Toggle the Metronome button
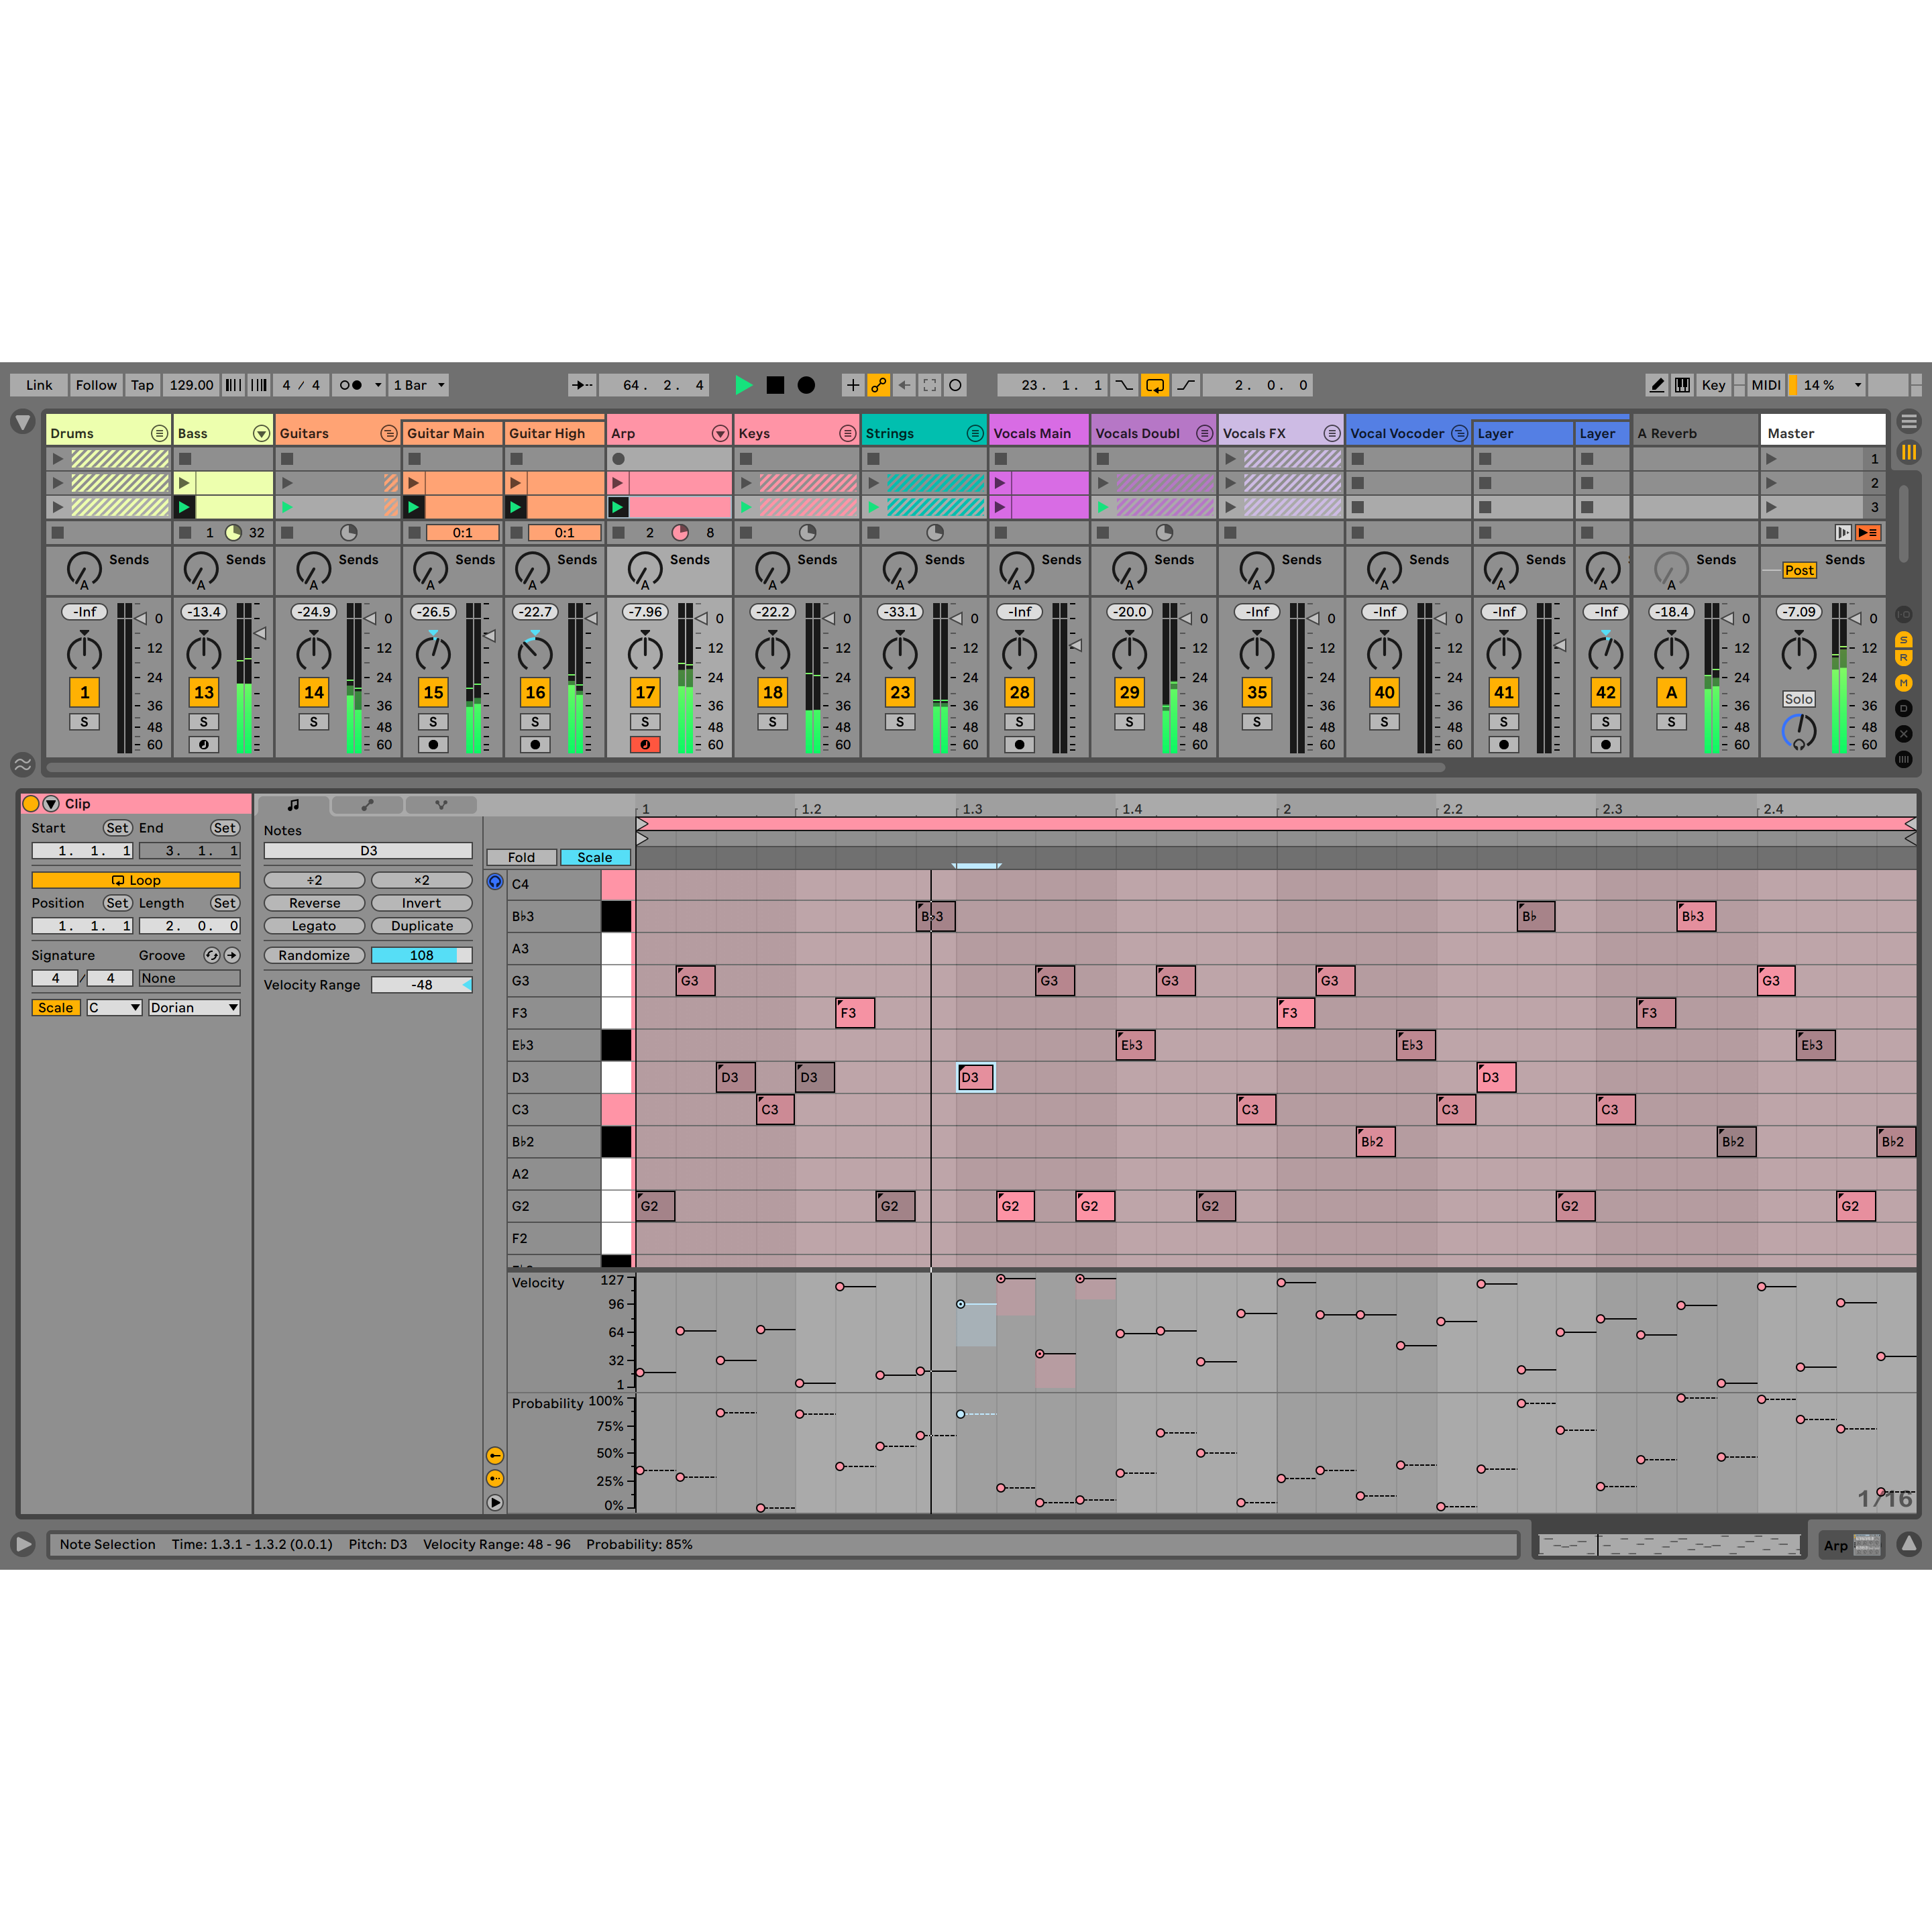Viewport: 1932px width, 1932px height. (350, 385)
